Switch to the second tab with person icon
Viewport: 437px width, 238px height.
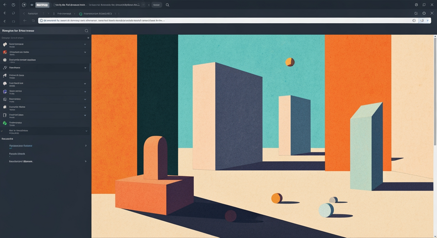[x=62, y=13]
